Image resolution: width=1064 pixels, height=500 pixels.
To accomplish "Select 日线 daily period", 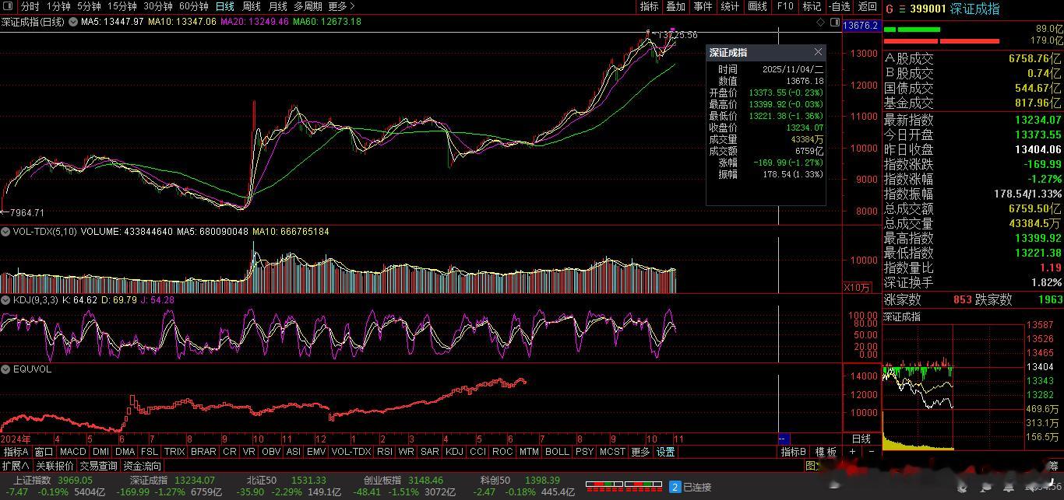I will [225, 6].
